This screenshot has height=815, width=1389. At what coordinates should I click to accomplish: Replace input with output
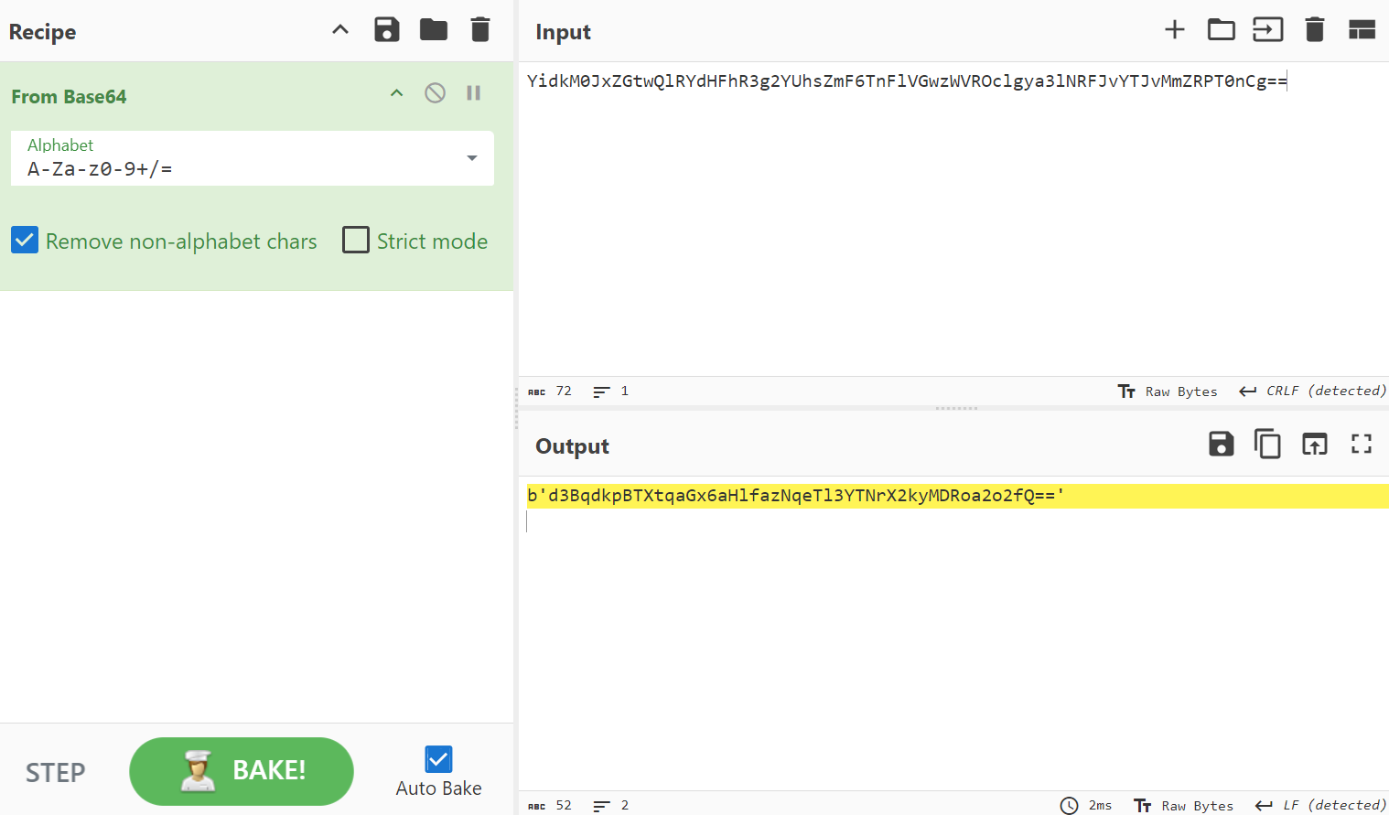tap(1314, 445)
